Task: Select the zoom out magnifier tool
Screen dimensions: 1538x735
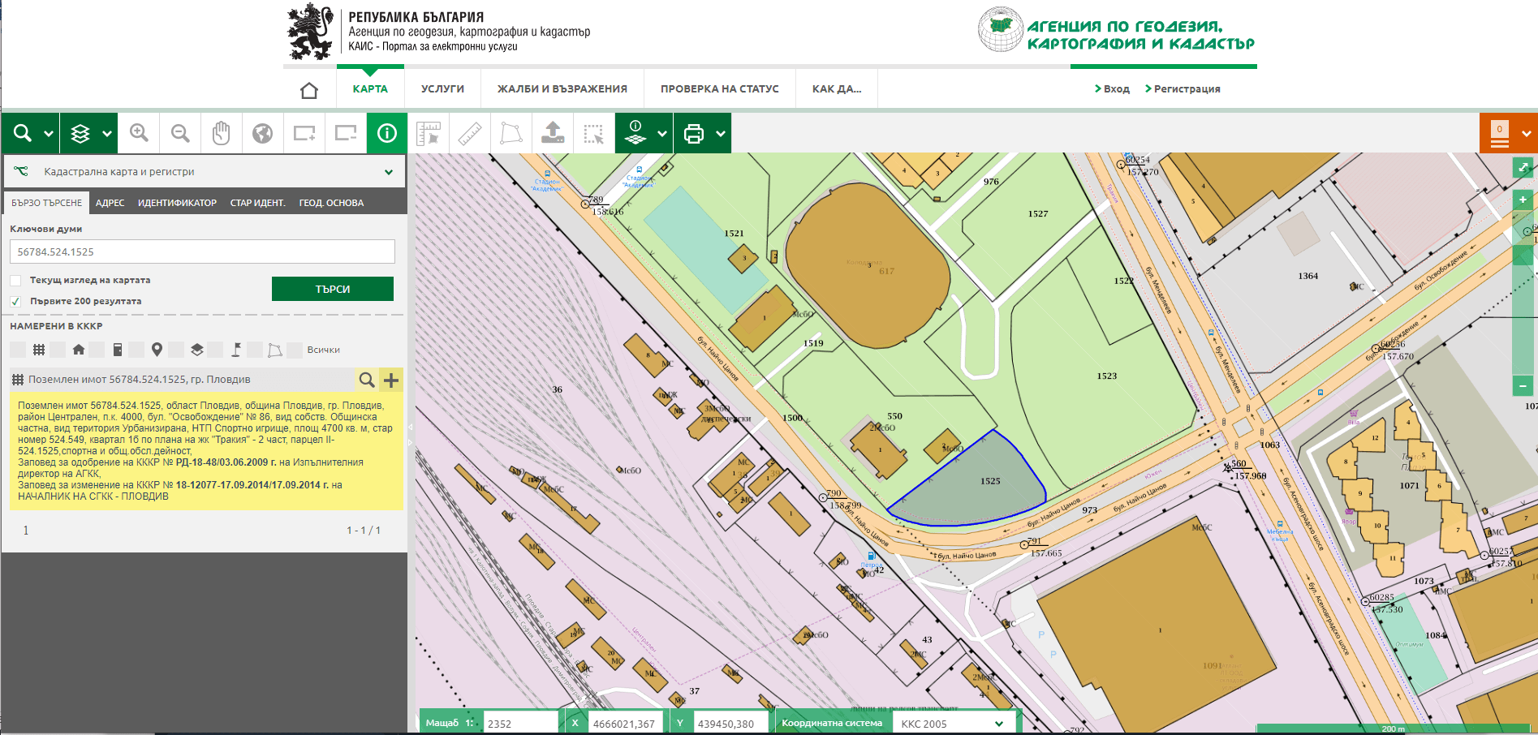Action: 180,133
